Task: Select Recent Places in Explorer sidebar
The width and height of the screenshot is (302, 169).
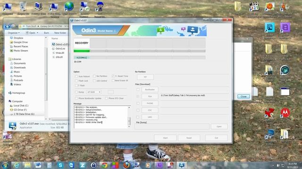Action: (21, 46)
